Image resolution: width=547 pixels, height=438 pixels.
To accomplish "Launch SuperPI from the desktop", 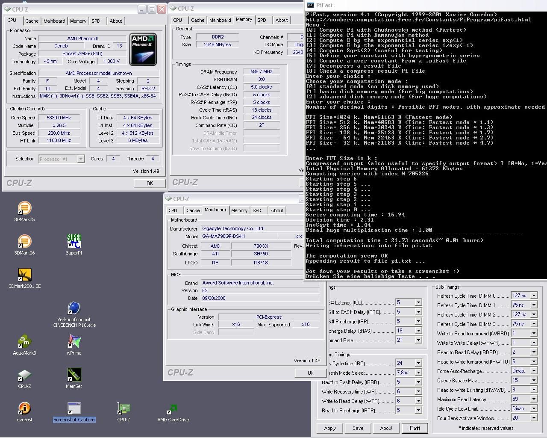I will point(74,245).
